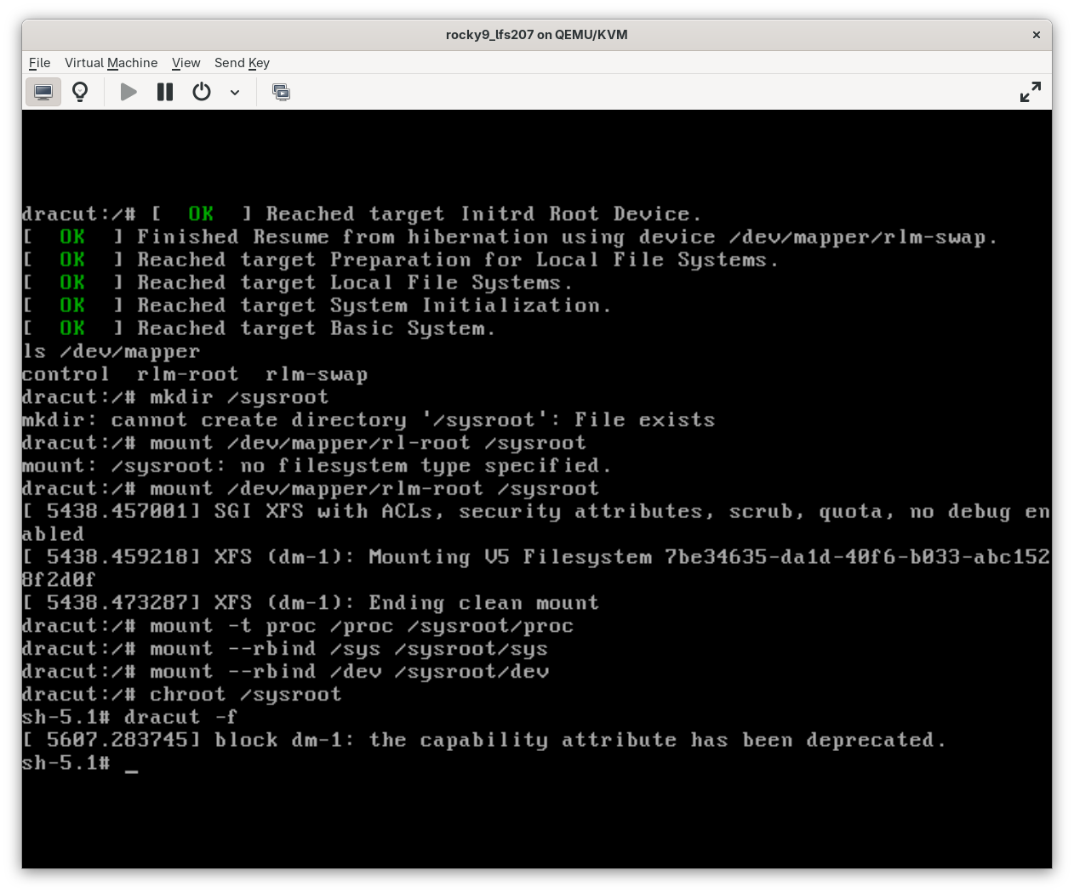Open the File menu

point(39,63)
